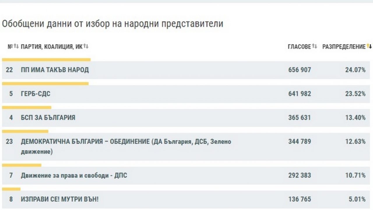Click the yellow bar above ПП ИМА ТАКЪВ НАРОД
The height and width of the screenshot is (210, 373).
point(46,60)
